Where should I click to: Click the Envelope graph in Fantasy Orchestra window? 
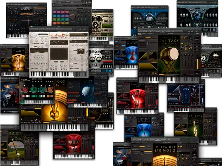[x=148, y=67]
